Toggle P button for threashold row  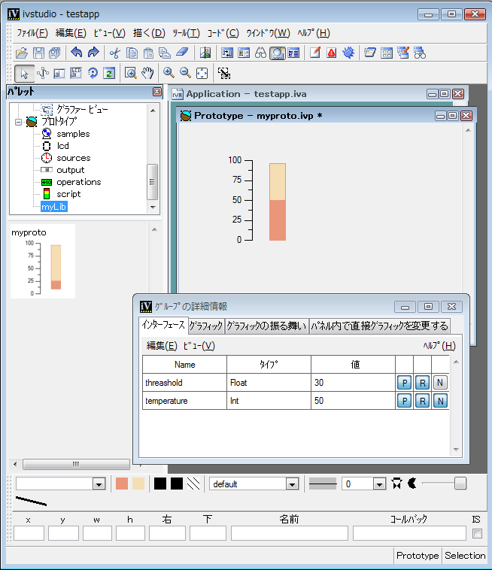pyautogui.click(x=404, y=383)
